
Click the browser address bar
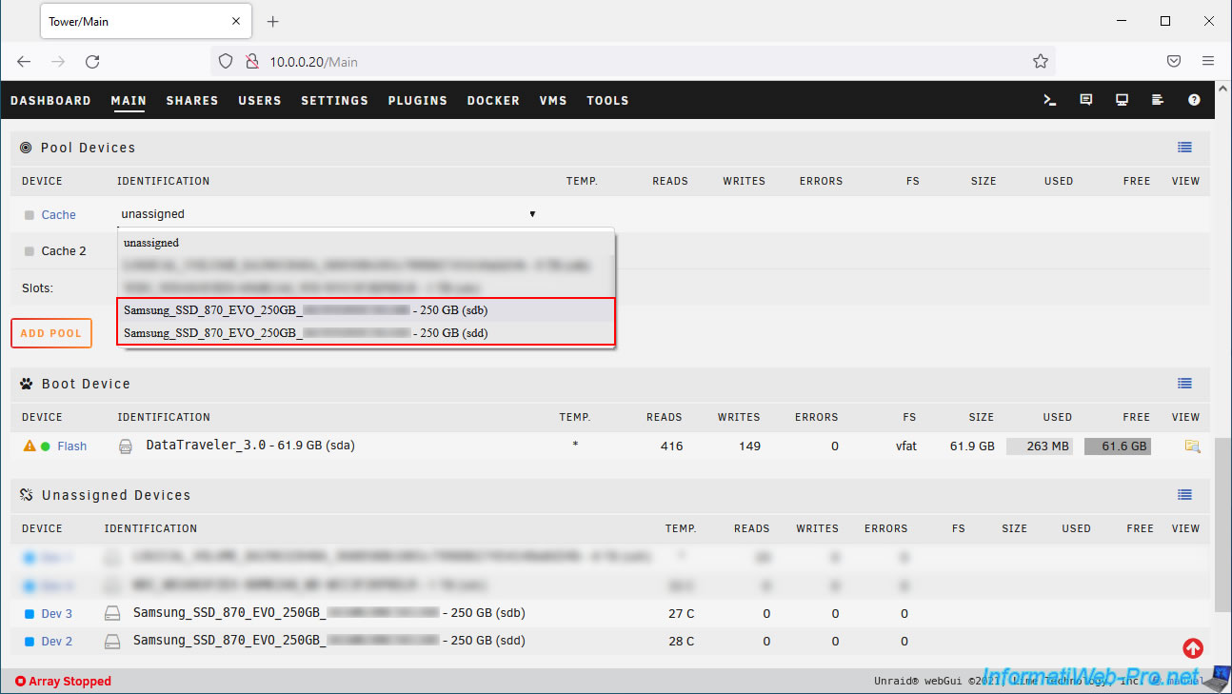click(628, 62)
